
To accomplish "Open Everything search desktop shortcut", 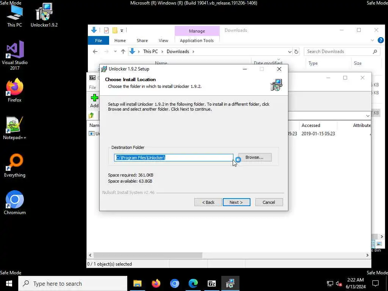I will [15, 166].
